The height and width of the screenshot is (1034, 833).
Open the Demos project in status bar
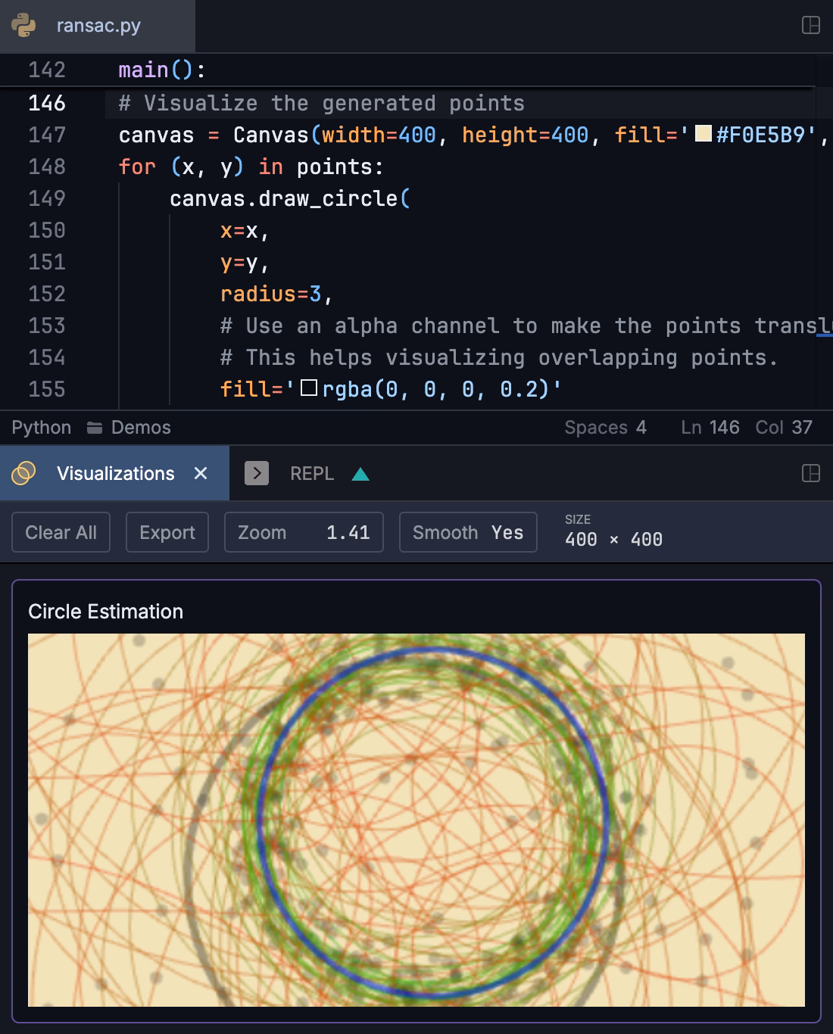[129, 428]
